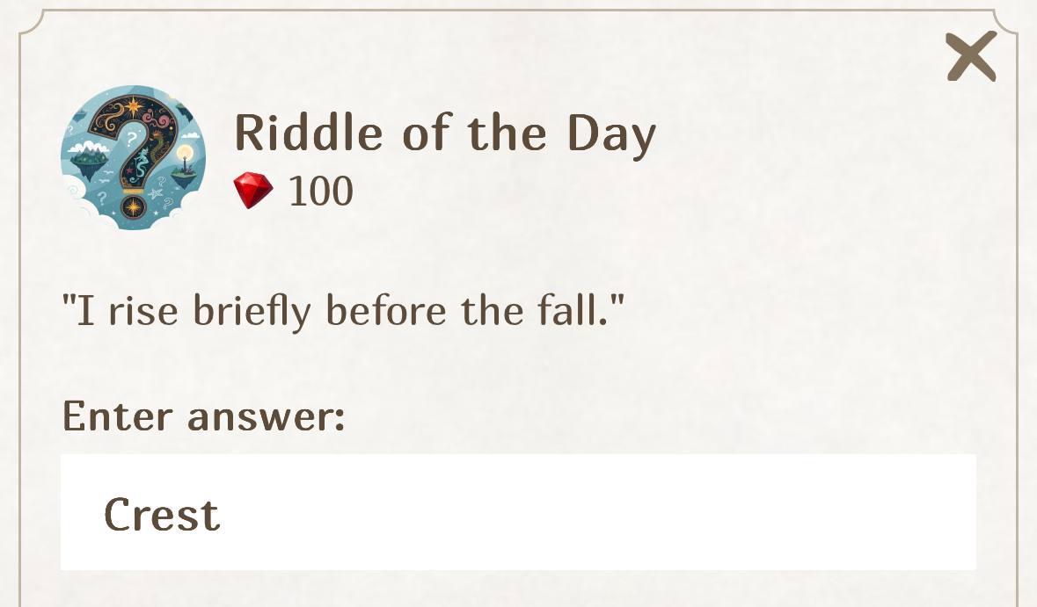Click the typed word "Crest" in the answer box
The width and height of the screenshot is (1037, 607).
coord(162,514)
